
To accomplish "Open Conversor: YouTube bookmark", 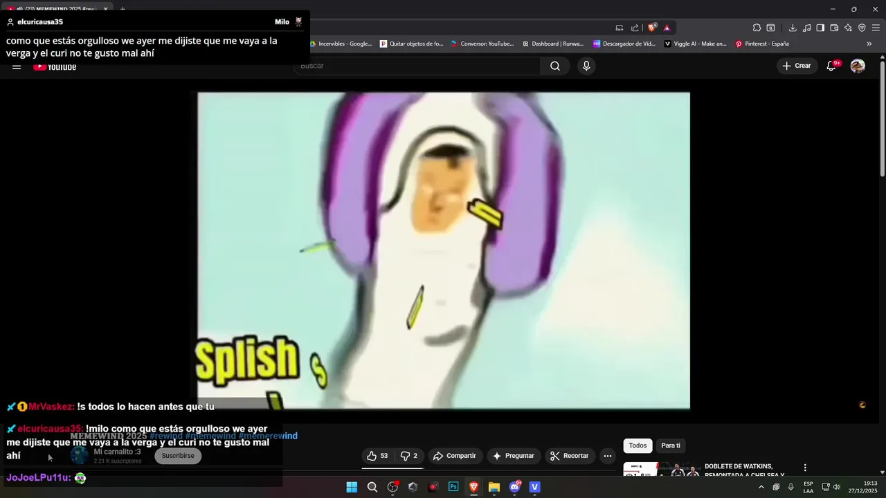I will [482, 44].
